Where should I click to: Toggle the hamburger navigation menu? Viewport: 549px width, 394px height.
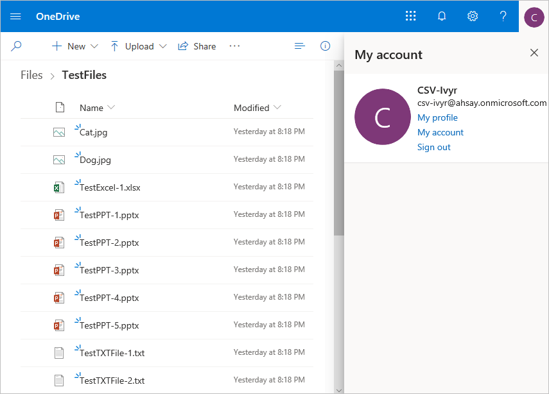tap(15, 16)
